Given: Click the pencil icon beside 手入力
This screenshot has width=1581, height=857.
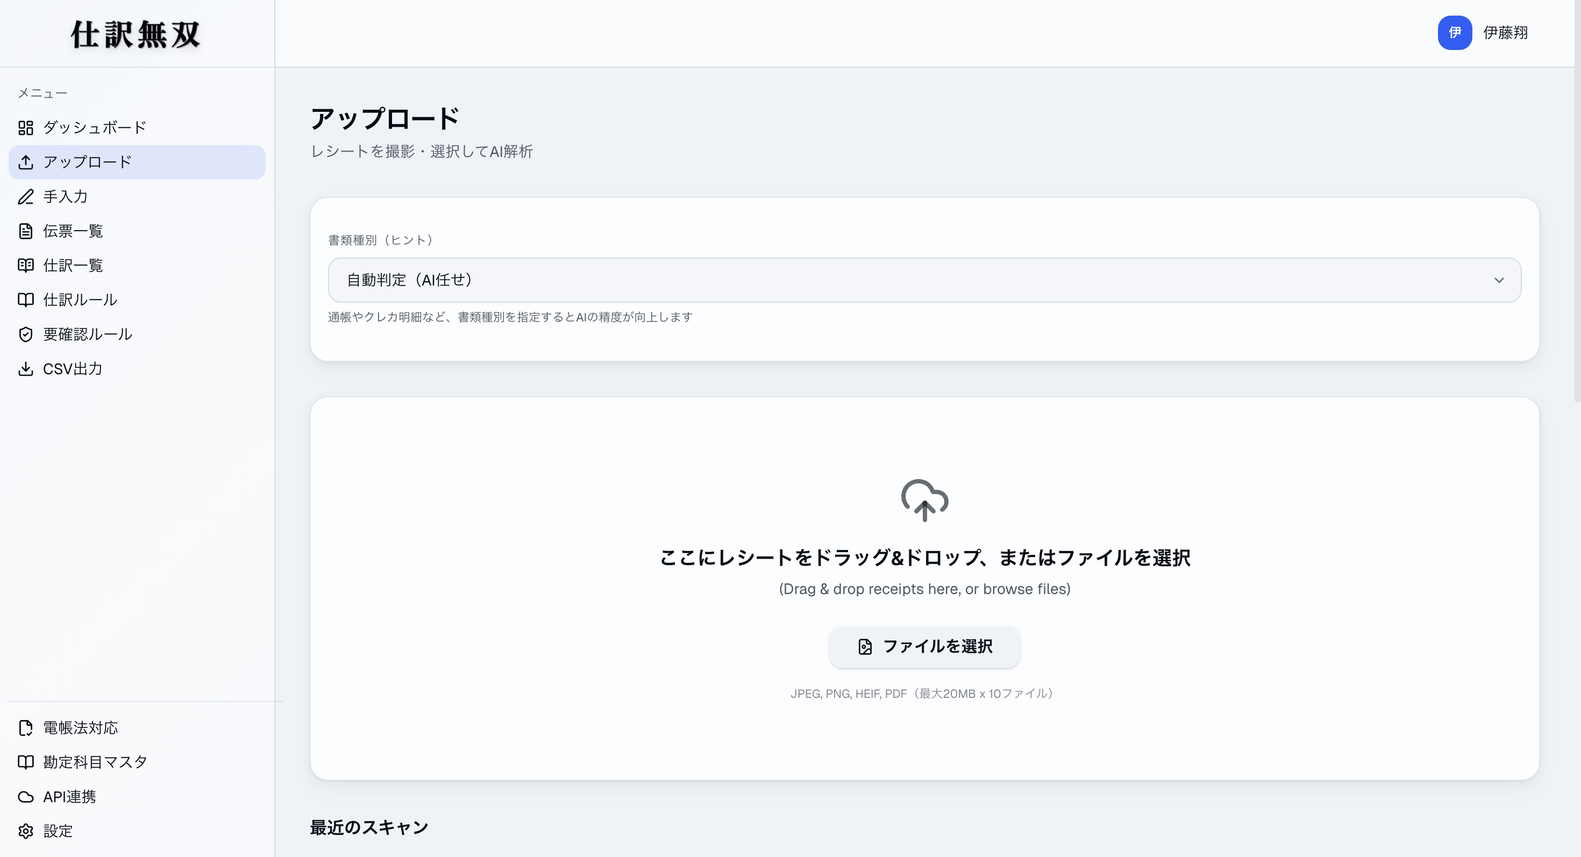Looking at the screenshot, I should tap(25, 196).
